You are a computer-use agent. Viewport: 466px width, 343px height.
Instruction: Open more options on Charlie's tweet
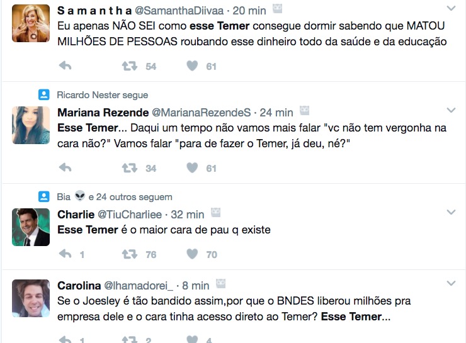pos(451,212)
